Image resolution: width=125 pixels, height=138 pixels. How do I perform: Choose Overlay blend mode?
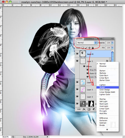tap(107, 99)
